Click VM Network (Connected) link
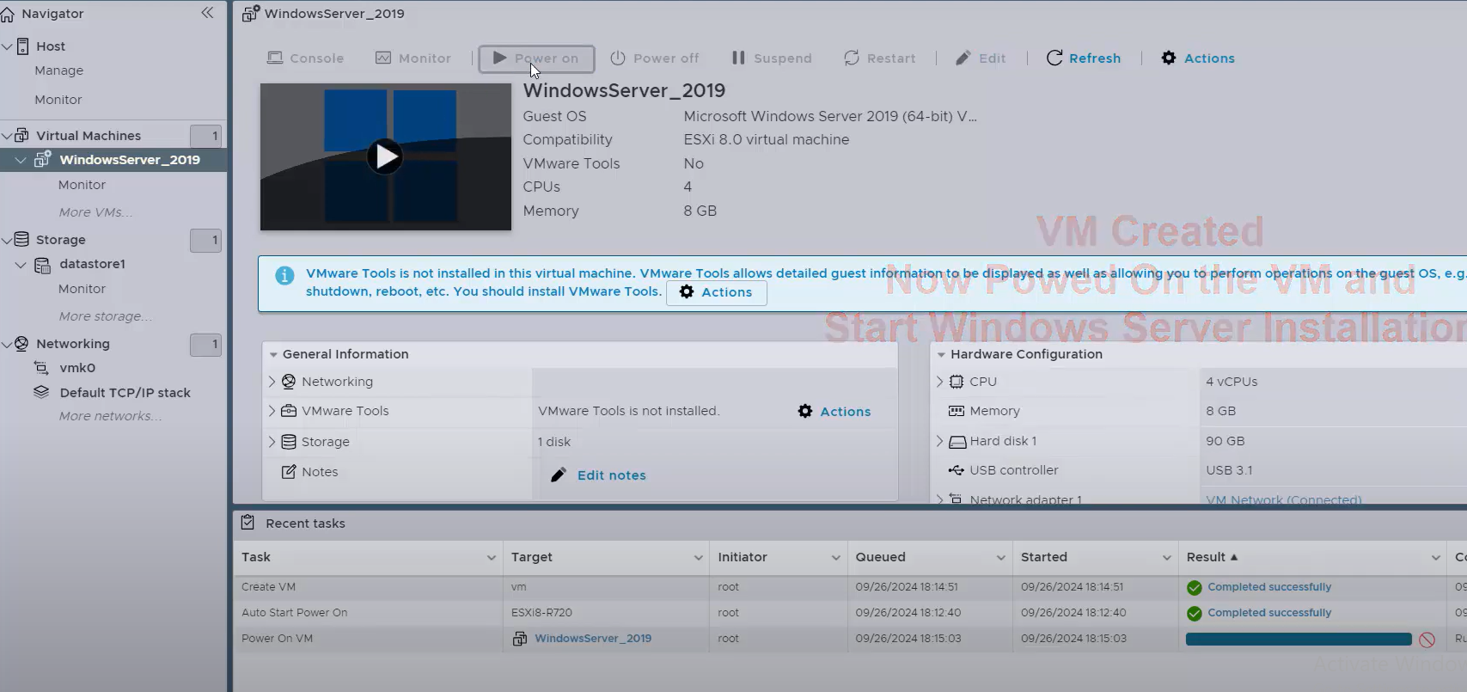 click(x=1284, y=499)
